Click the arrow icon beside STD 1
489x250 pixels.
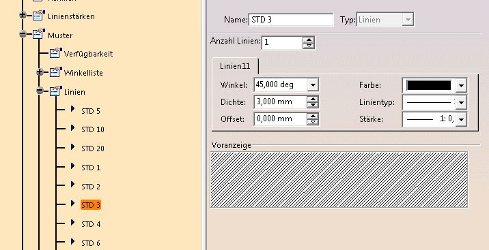click(72, 166)
